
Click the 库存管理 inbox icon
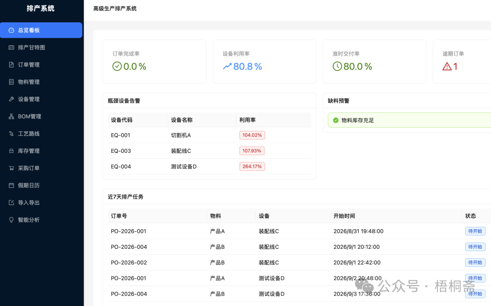(x=11, y=151)
